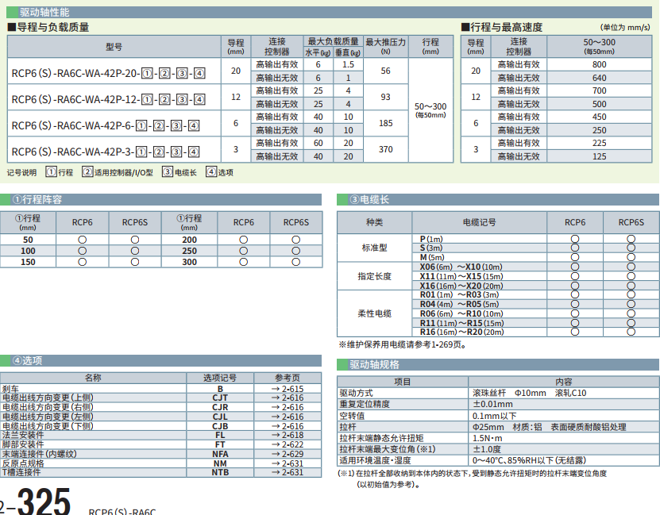Click the max speed value 800
The image size is (660, 515).
[x=599, y=64]
